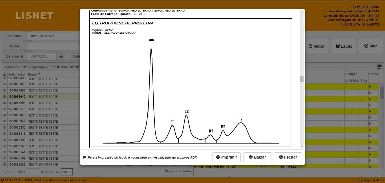Viewport: 385px width, 183px height.
Task: Download the report with Baixar
Action: (x=257, y=157)
